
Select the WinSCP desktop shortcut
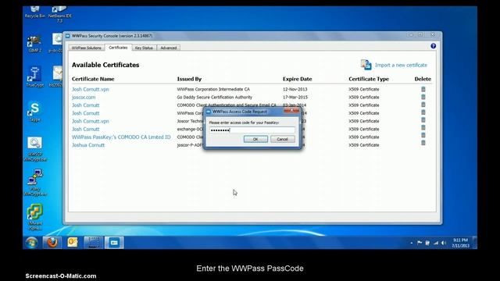tap(35, 149)
